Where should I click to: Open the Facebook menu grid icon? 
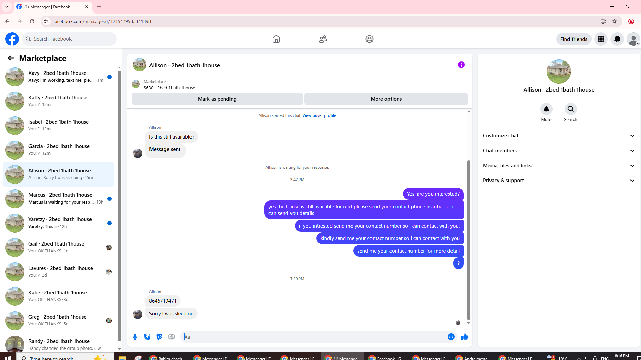[x=601, y=39]
